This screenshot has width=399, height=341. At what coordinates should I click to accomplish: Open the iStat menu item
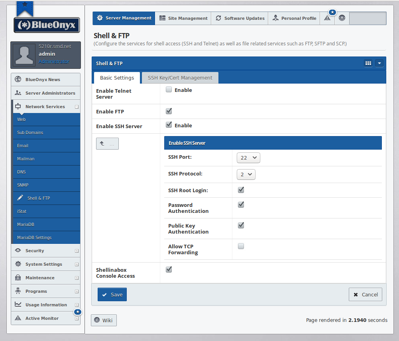[47, 211]
